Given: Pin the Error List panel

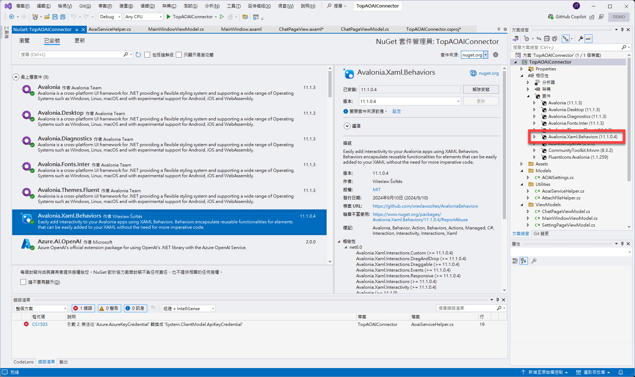Looking at the screenshot, I should click(497, 300).
